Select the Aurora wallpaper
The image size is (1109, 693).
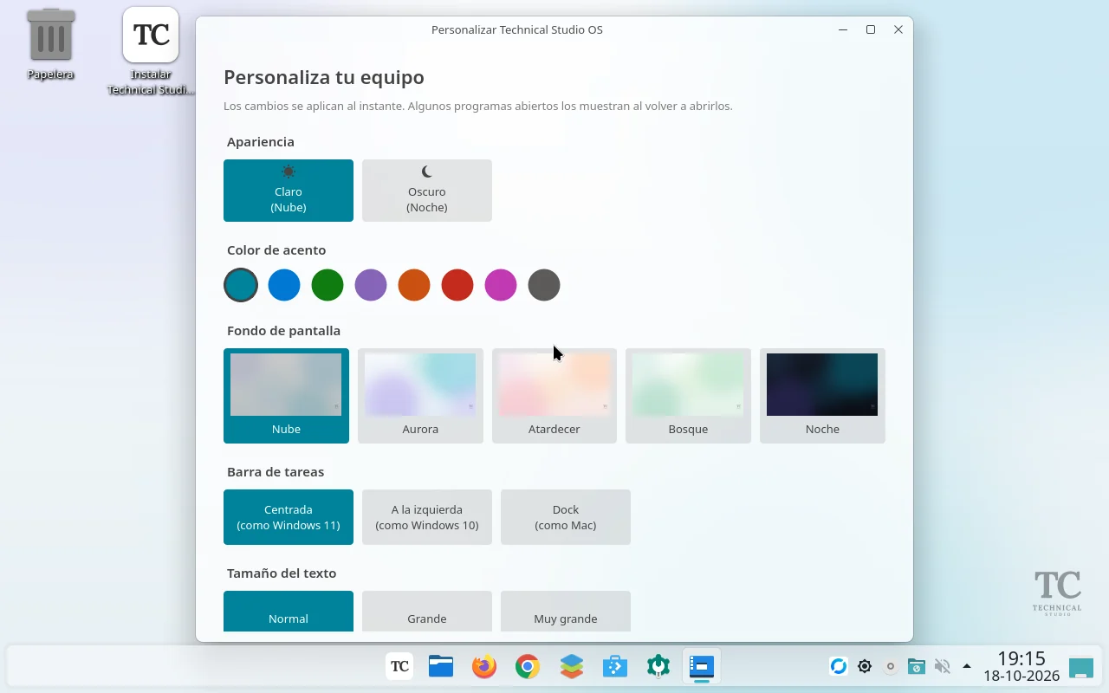tap(420, 396)
